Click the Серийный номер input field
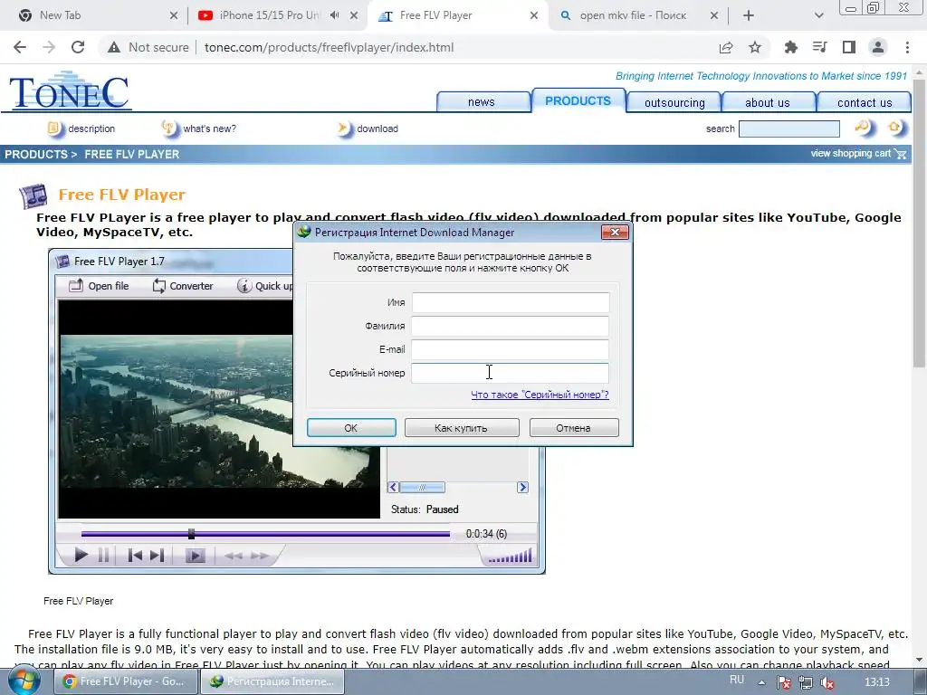This screenshot has height=695, width=927. pyautogui.click(x=511, y=373)
